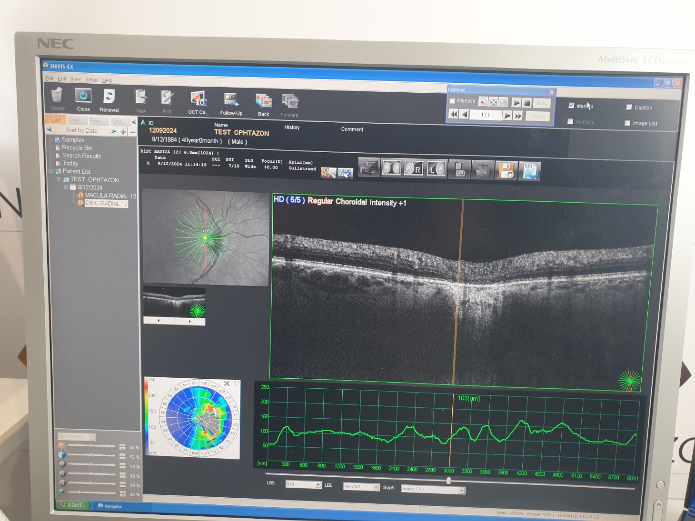Click the contrast slider with 52 %

coord(91,455)
